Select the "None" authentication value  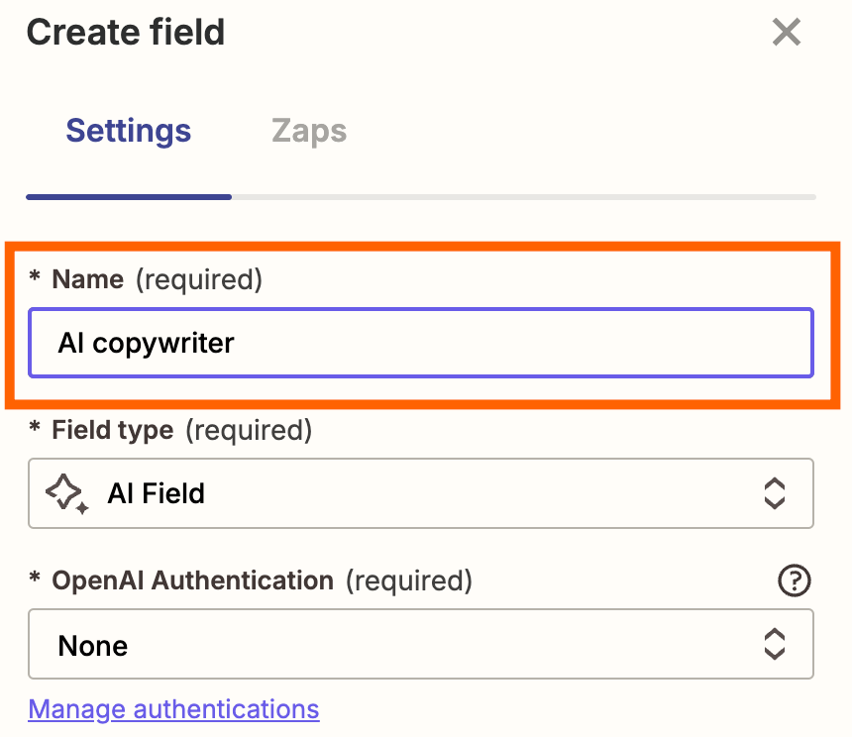pos(93,646)
